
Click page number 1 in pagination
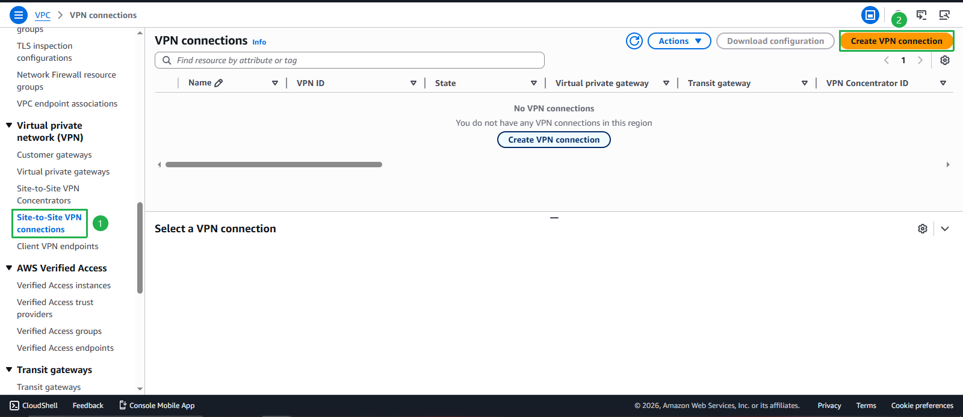coord(903,60)
